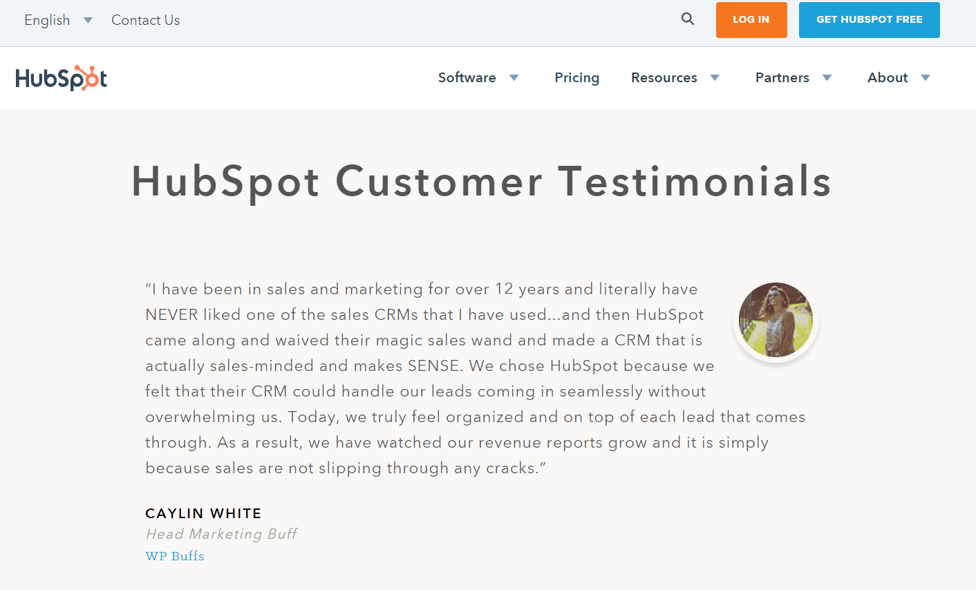Click the HubSpot Customer Testimonials heading
Screen dimensions: 976x590
[x=481, y=182]
